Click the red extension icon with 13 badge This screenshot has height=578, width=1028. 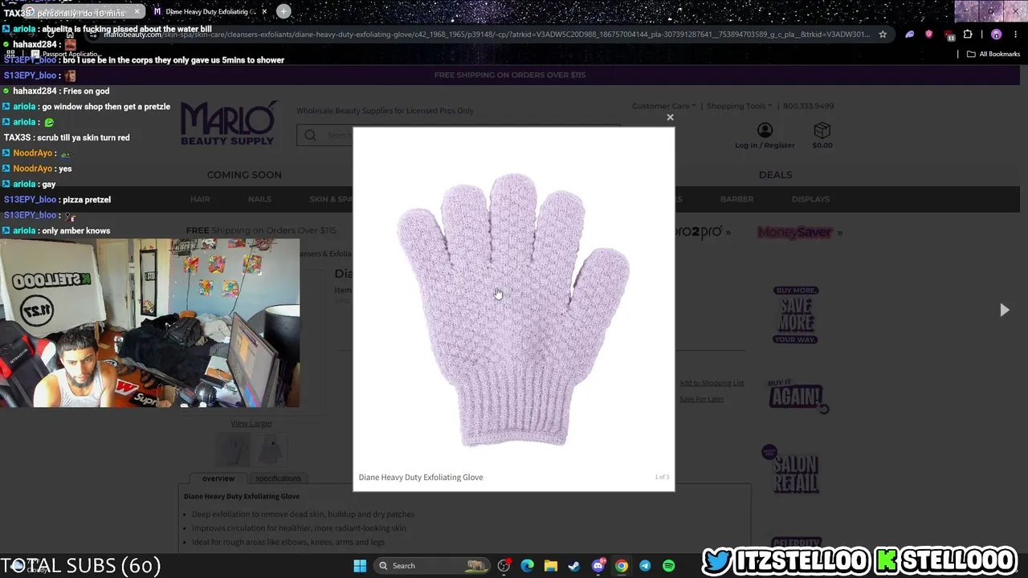coord(950,35)
